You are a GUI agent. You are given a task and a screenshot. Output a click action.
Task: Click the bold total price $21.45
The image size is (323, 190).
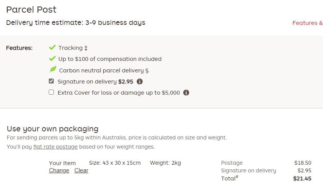click(x=302, y=179)
